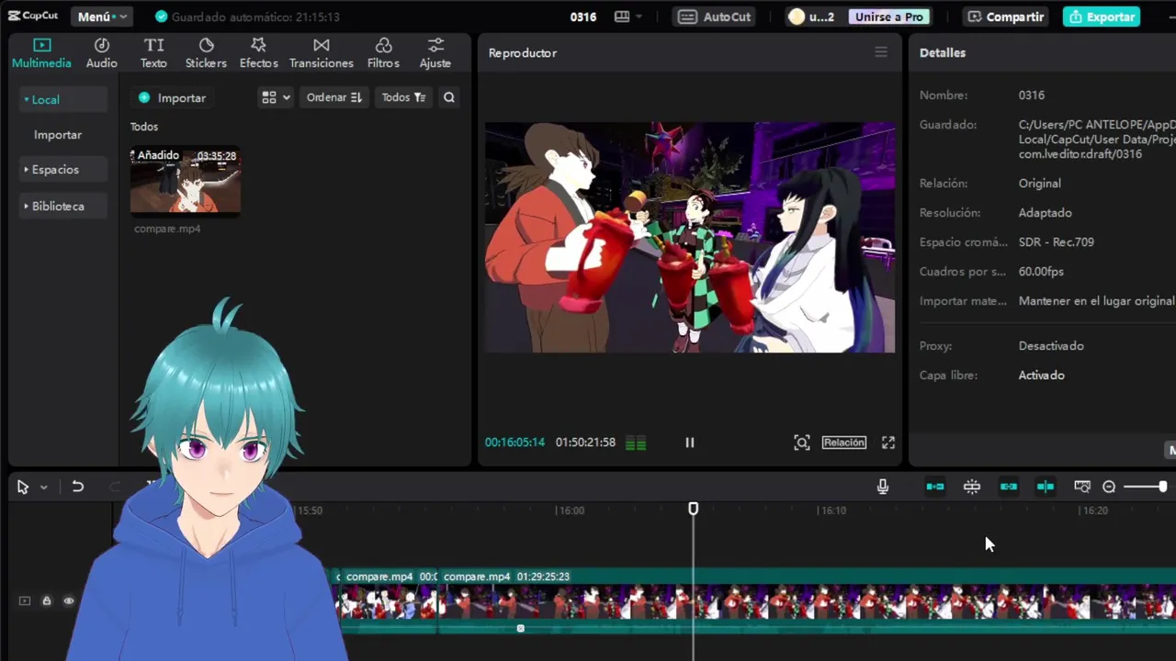Switch to the Audio tab
The height and width of the screenshot is (661, 1176).
pyautogui.click(x=101, y=53)
